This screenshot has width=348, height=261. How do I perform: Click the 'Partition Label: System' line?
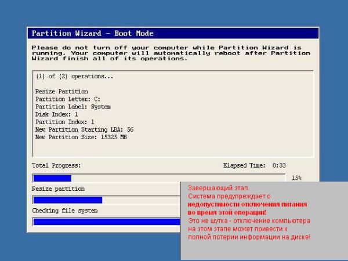coord(73,107)
